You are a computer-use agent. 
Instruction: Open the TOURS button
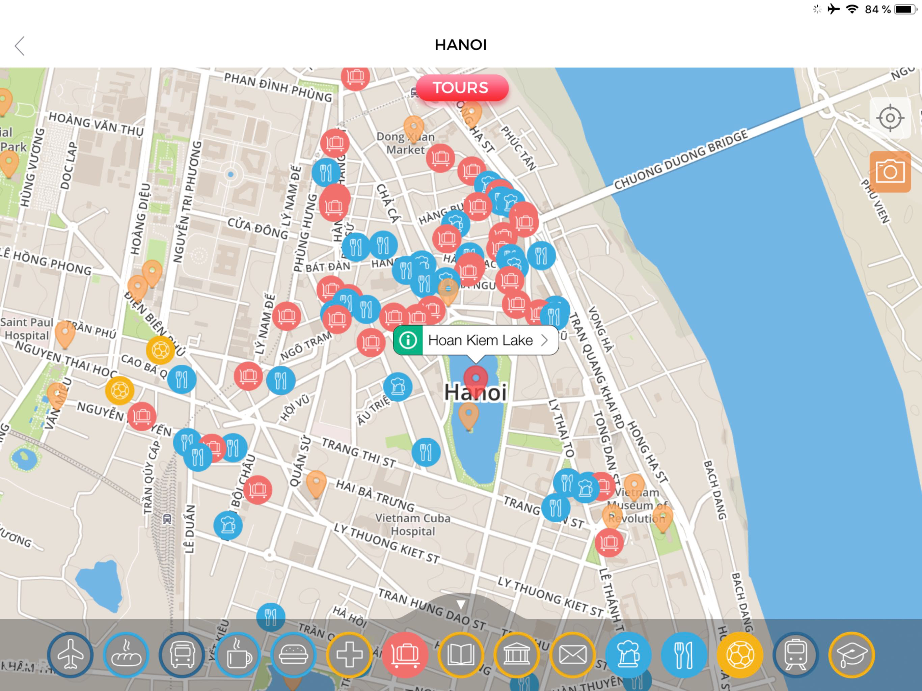[x=462, y=88]
